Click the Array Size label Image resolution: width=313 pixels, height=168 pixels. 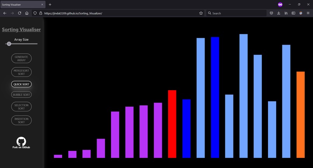pos(21,40)
